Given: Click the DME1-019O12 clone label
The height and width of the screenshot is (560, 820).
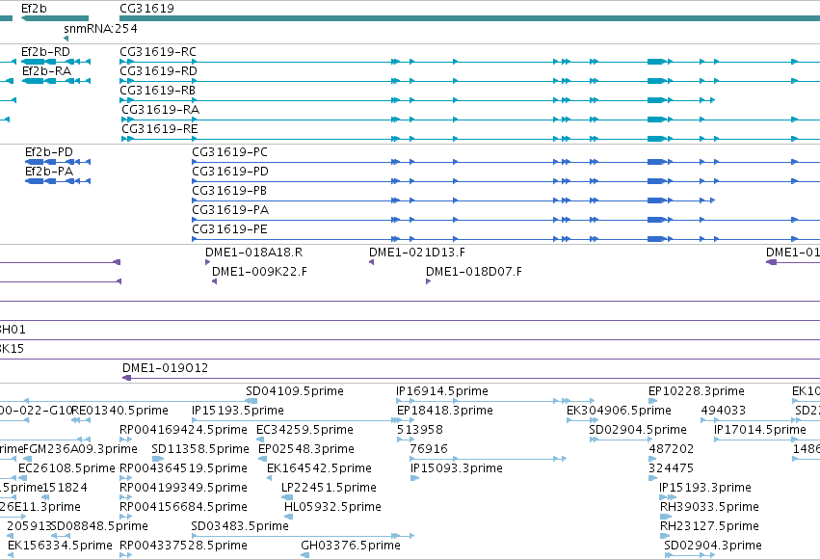Looking at the screenshot, I should pyautogui.click(x=166, y=368).
